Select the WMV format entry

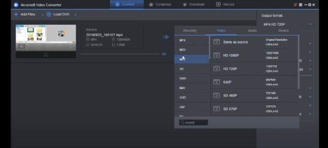coord(191,78)
